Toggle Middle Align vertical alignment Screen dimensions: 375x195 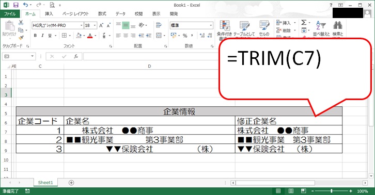tap(126, 25)
